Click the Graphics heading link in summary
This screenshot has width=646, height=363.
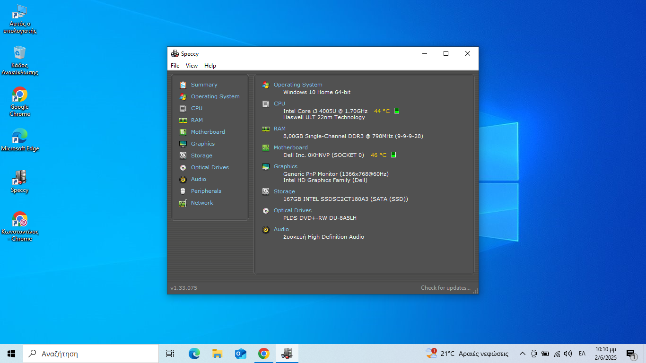pyautogui.click(x=286, y=166)
